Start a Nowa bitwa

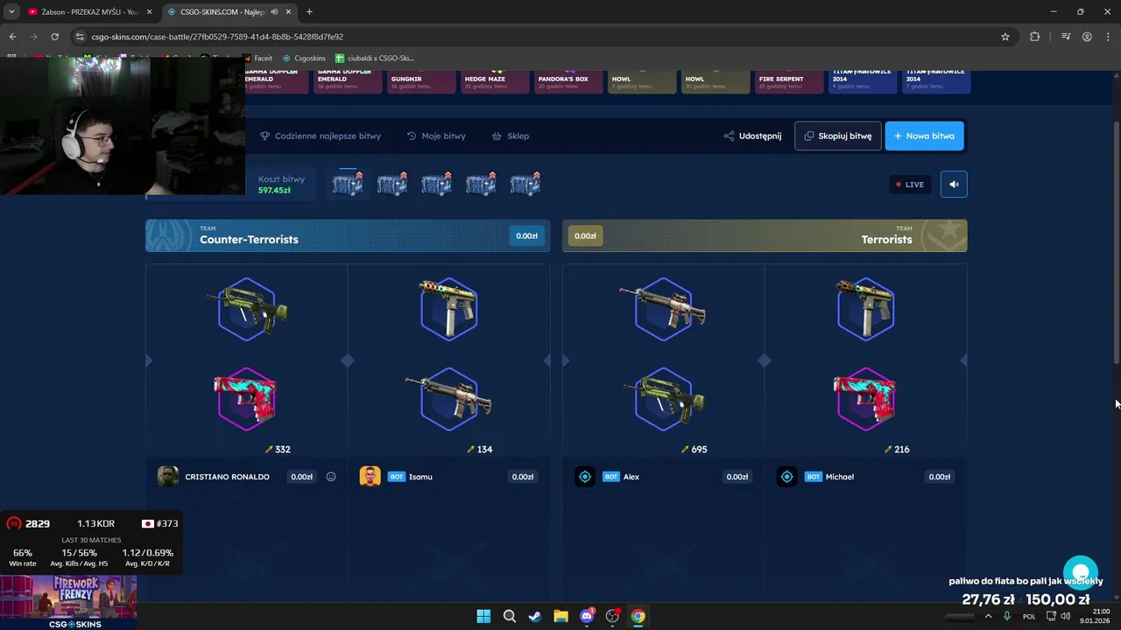tap(924, 136)
